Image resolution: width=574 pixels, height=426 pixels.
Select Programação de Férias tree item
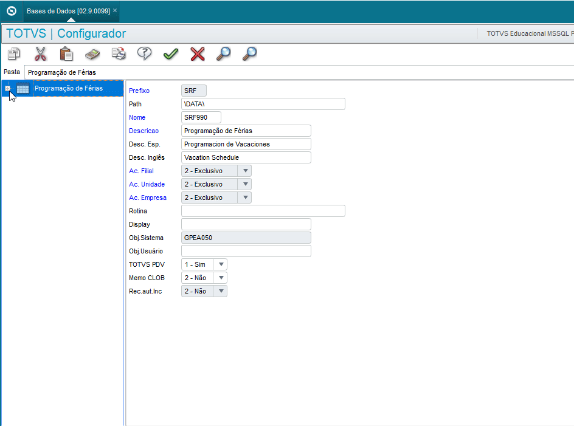coord(69,88)
